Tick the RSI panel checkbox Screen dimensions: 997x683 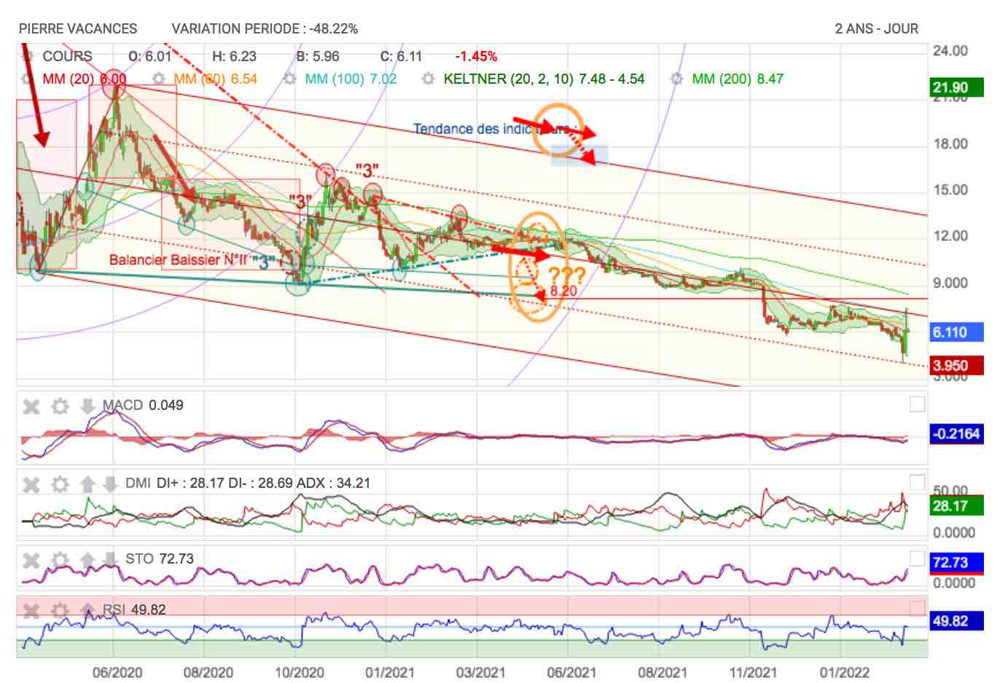click(917, 608)
